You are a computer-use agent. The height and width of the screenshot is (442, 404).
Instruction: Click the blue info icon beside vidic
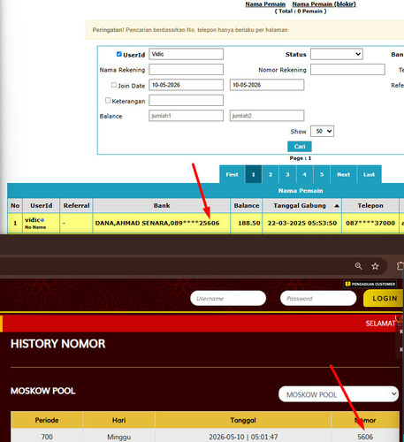click(42, 220)
